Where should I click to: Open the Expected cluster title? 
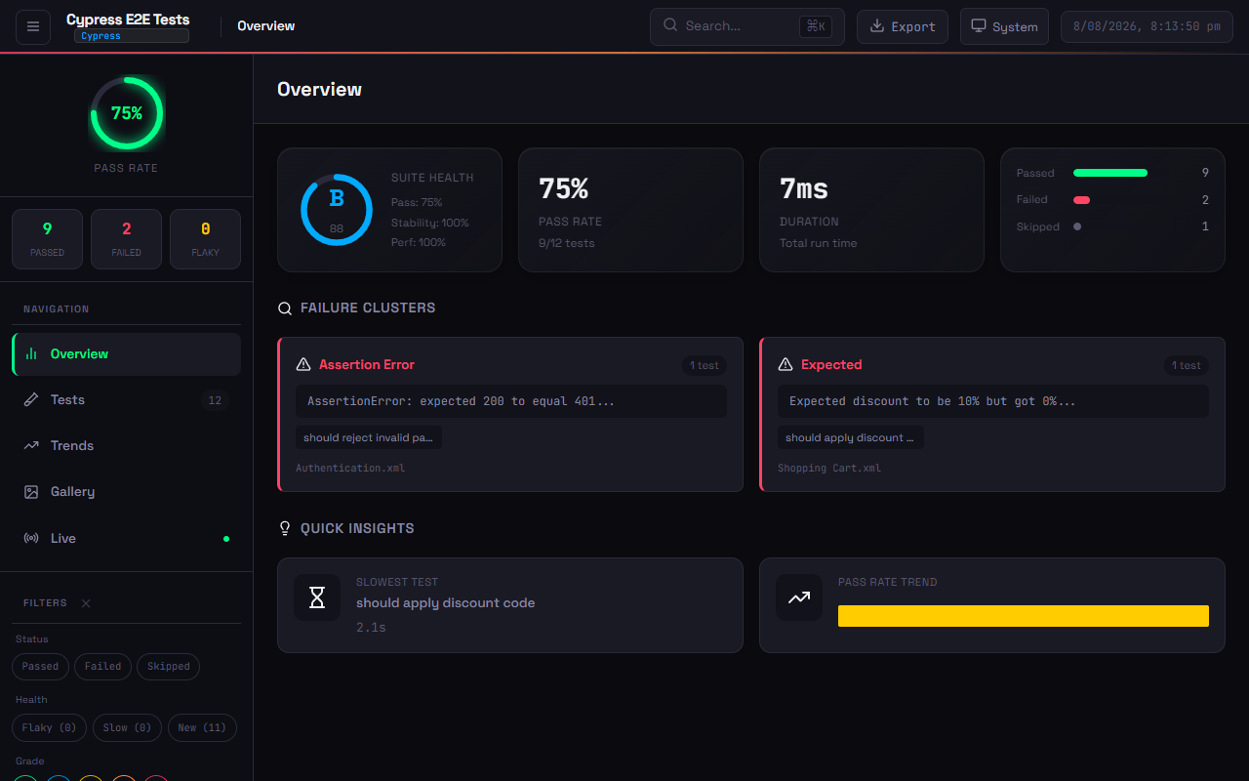pos(831,364)
